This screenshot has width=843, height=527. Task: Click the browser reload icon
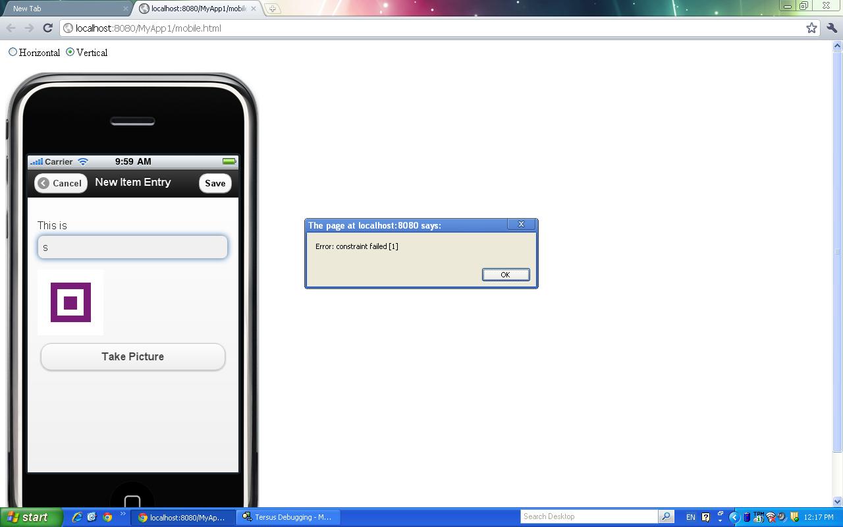coord(47,28)
